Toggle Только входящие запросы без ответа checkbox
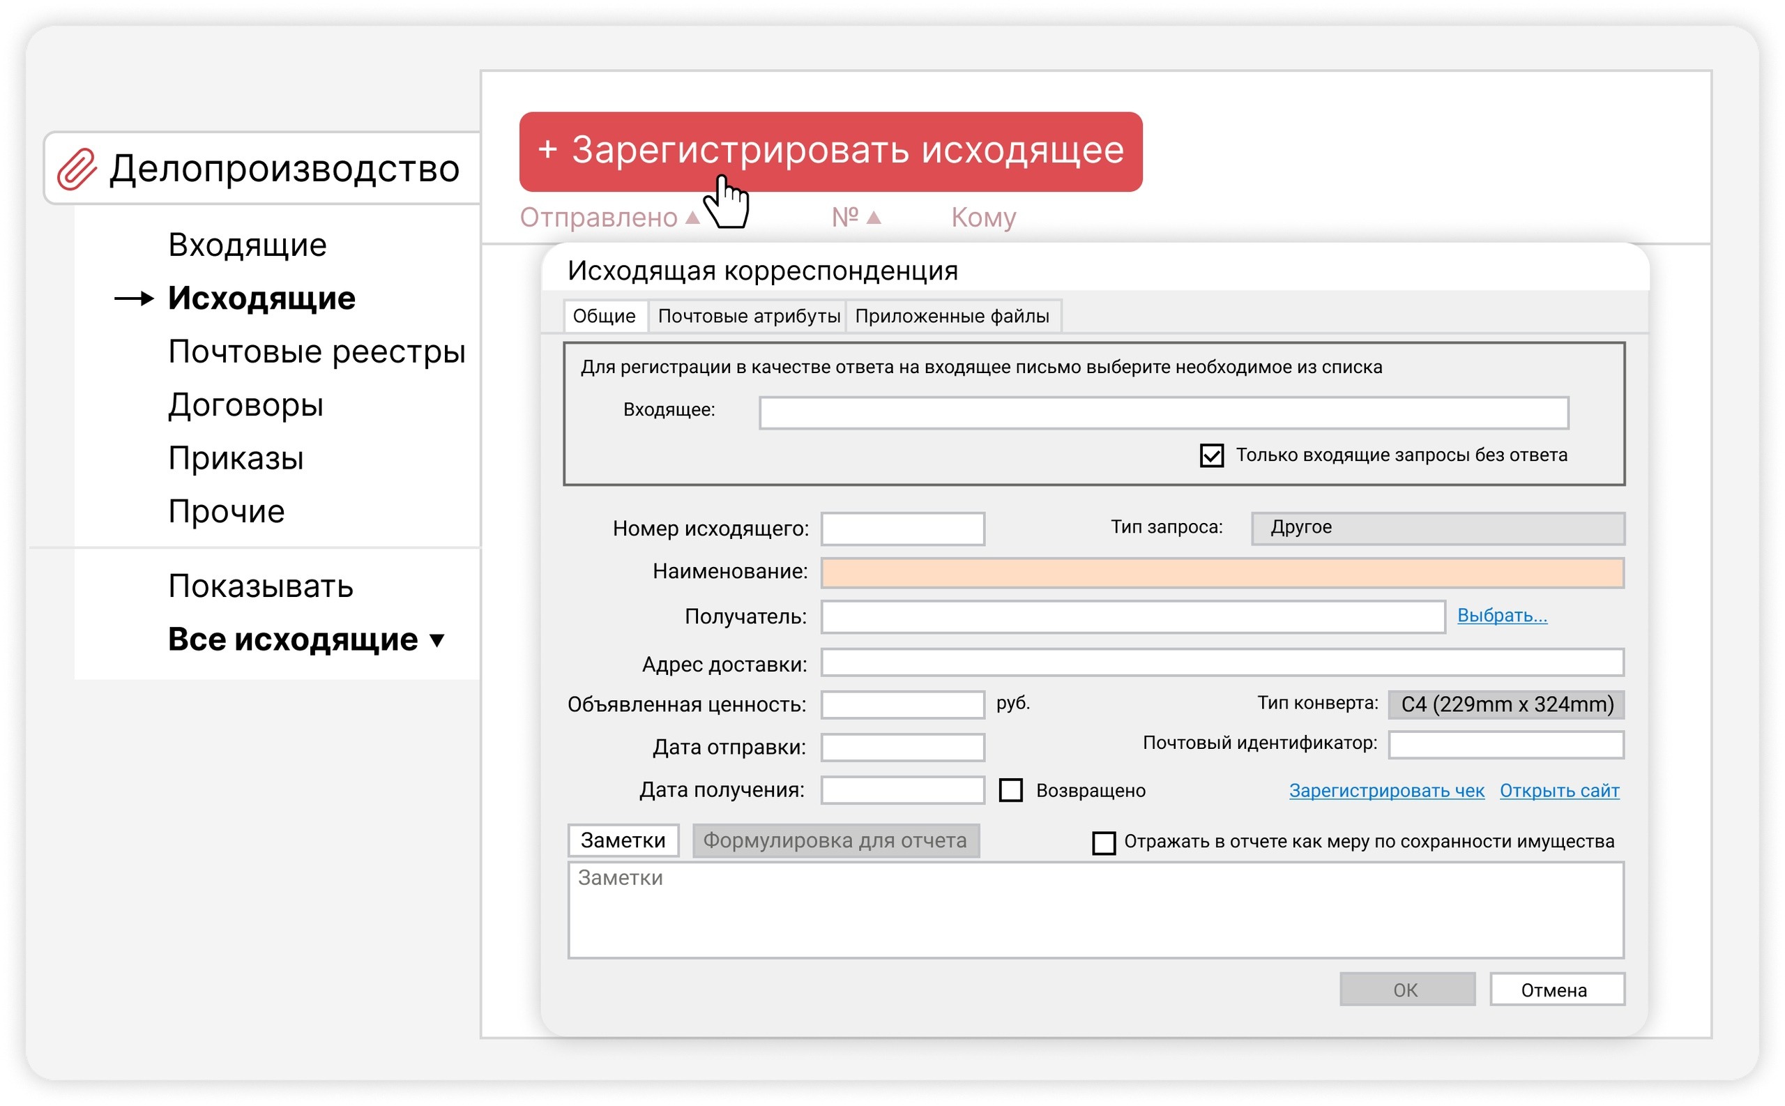 coord(1211,455)
